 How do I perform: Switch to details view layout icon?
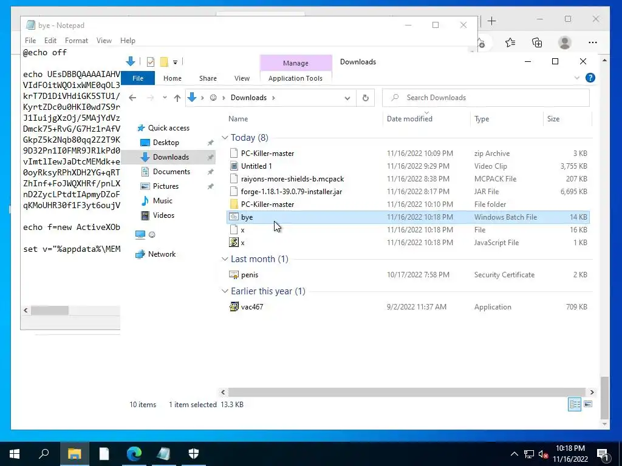[x=575, y=404]
